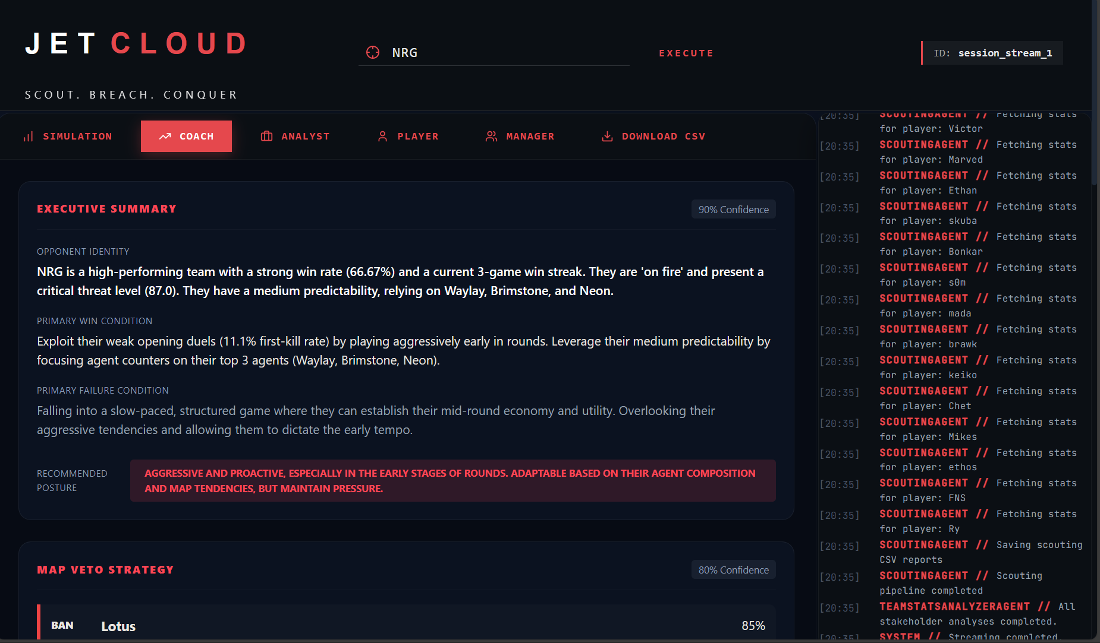Click the 80% Confidence badge

(x=733, y=570)
